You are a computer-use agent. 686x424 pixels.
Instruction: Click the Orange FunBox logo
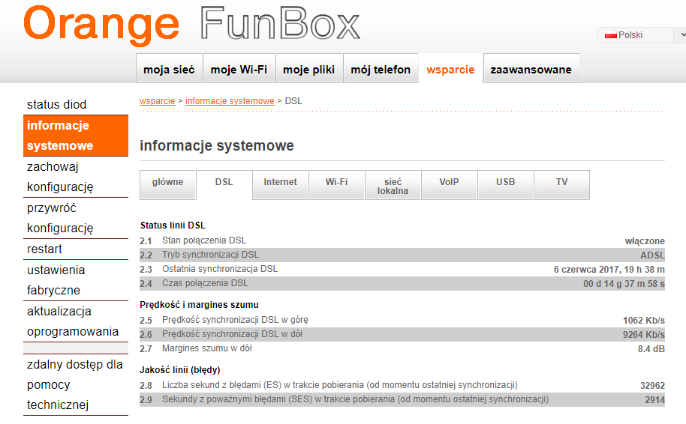tap(191, 24)
